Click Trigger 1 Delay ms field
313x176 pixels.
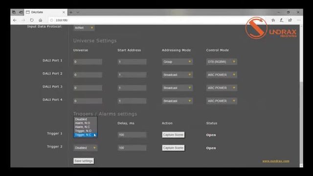click(132, 135)
